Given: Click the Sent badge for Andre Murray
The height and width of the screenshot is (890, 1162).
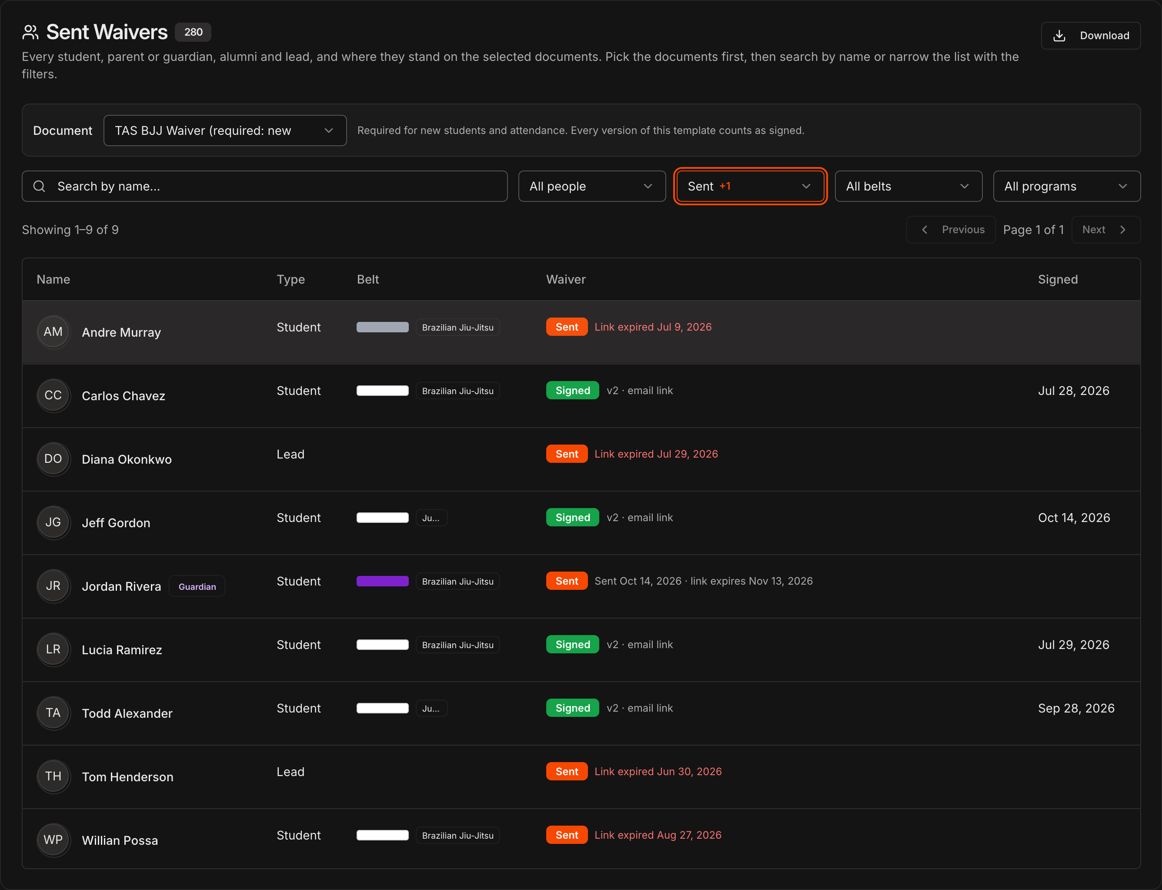Looking at the screenshot, I should [567, 327].
